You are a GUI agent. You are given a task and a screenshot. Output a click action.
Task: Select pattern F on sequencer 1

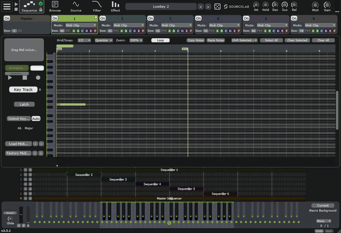click(x=95, y=31)
